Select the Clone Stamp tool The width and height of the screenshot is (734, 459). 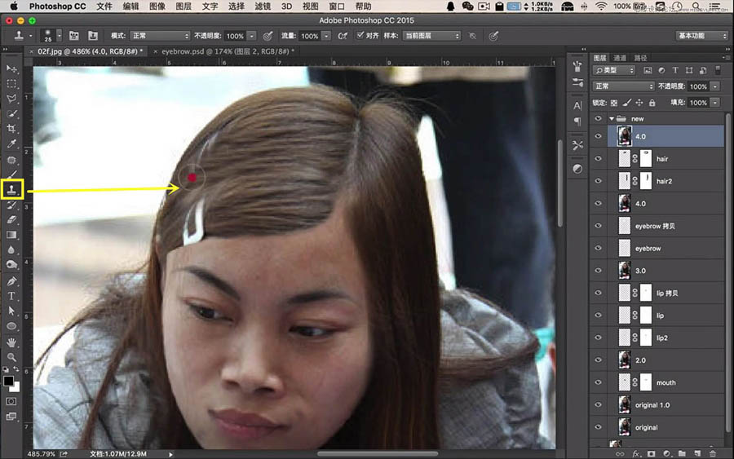[11, 189]
